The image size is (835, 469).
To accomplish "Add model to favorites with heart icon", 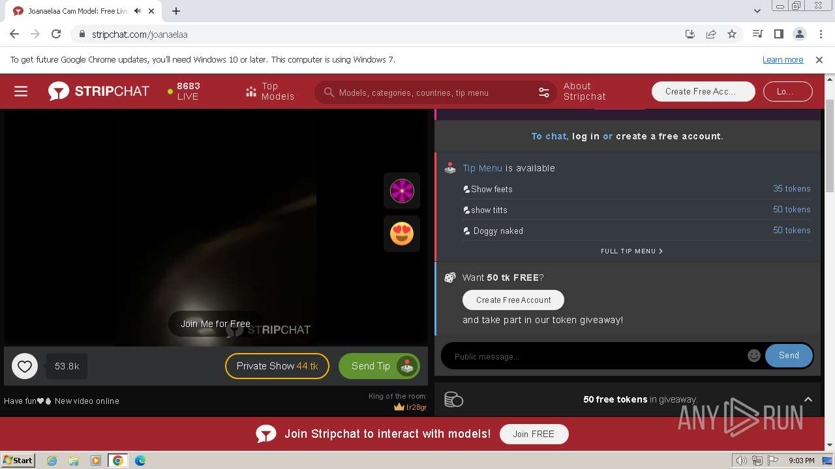I will pos(25,366).
